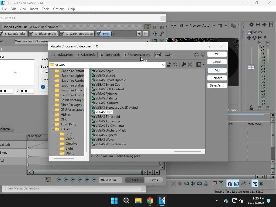
Task: Click the Up One Level folder icon
Action: (x=169, y=65)
